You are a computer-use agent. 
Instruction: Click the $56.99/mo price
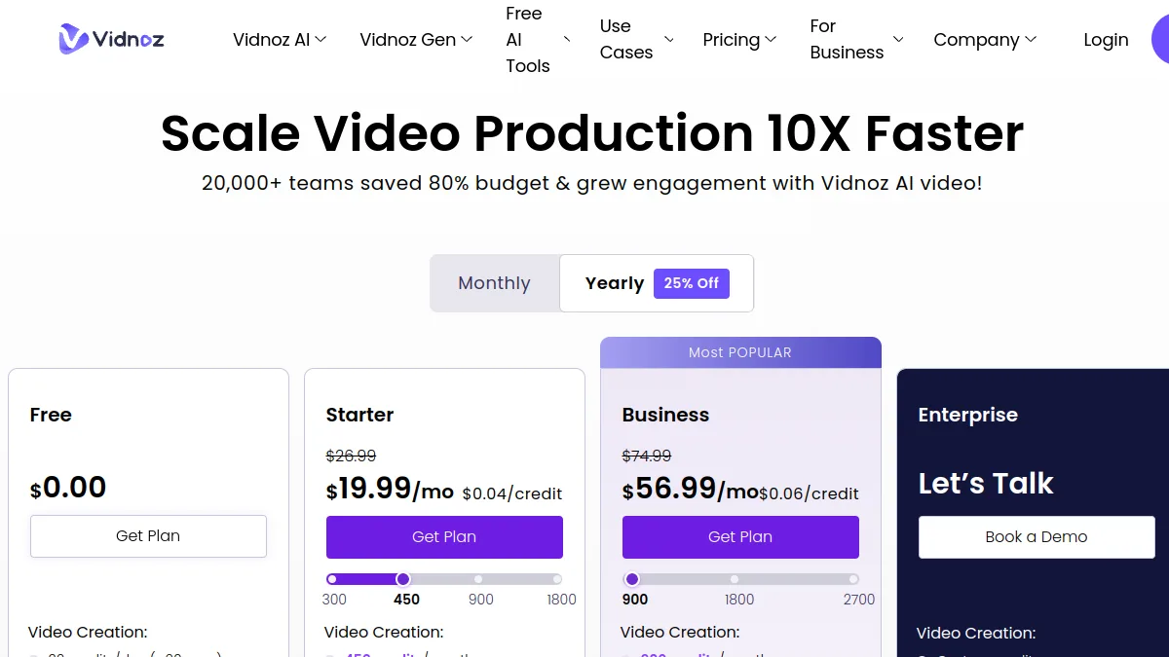pos(690,489)
